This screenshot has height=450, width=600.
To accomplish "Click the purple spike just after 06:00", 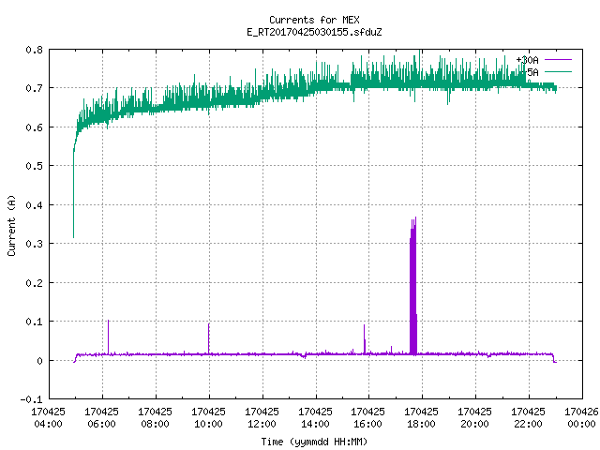I will click(x=109, y=337).
